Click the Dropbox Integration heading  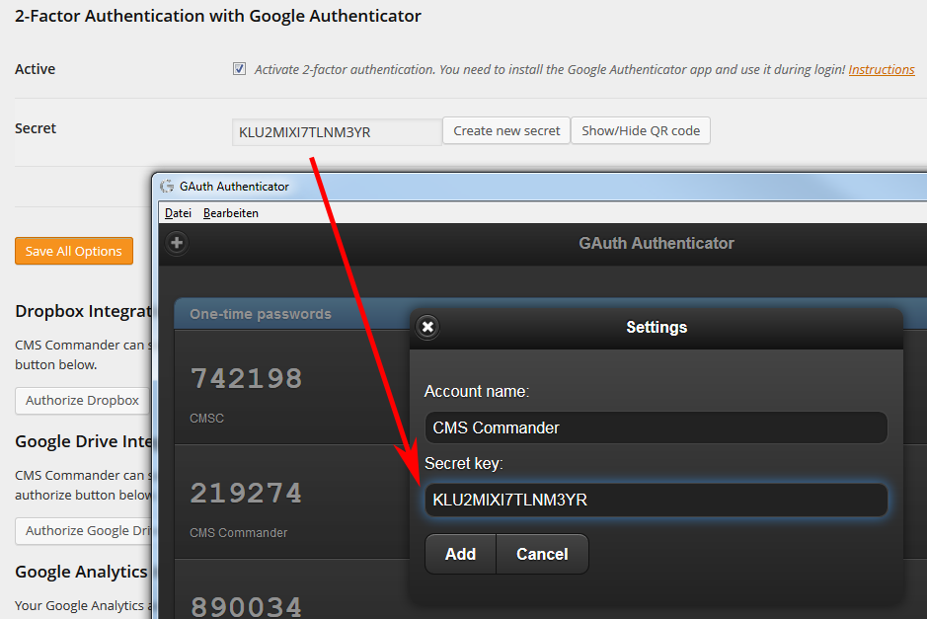pos(83,311)
